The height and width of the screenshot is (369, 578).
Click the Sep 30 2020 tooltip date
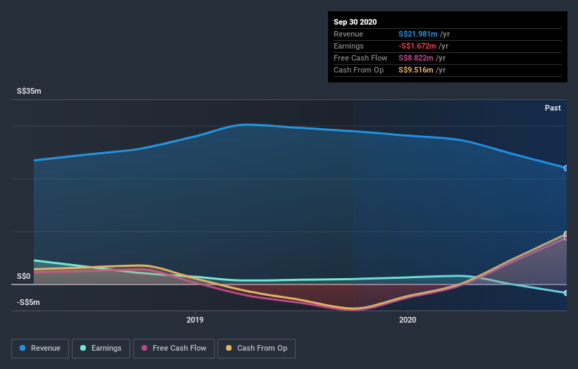tap(355, 22)
